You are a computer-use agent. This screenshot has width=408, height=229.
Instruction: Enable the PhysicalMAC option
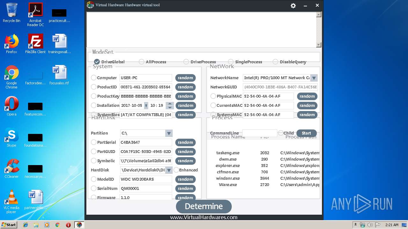click(213, 96)
